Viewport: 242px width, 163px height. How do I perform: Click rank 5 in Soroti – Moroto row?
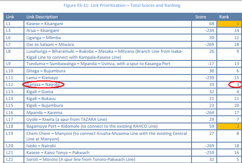pyautogui.click(x=238, y=160)
